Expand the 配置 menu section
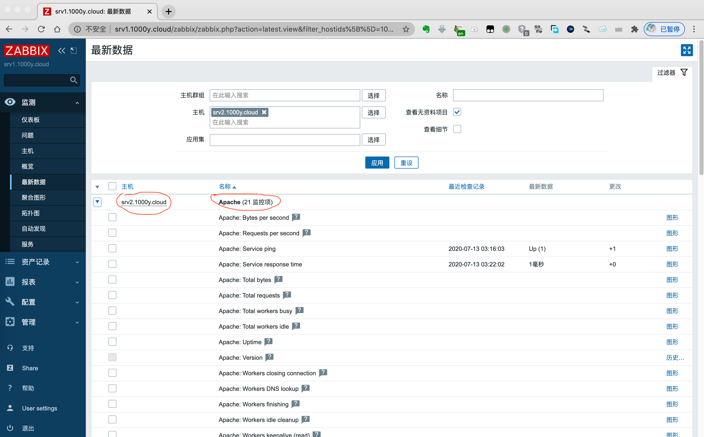This screenshot has width=704, height=437. point(43,302)
